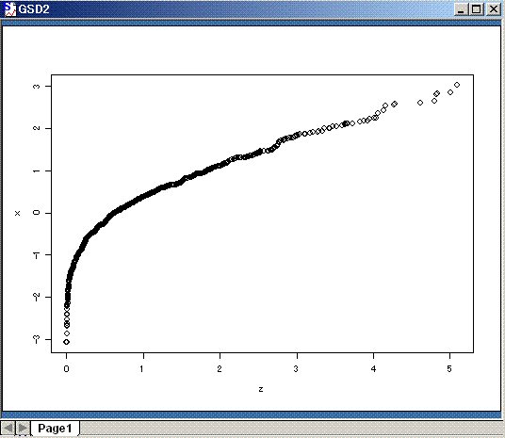Minimize the GSD2 graph window
Image resolution: width=505 pixels, height=438 pixels.
[x=461, y=9]
